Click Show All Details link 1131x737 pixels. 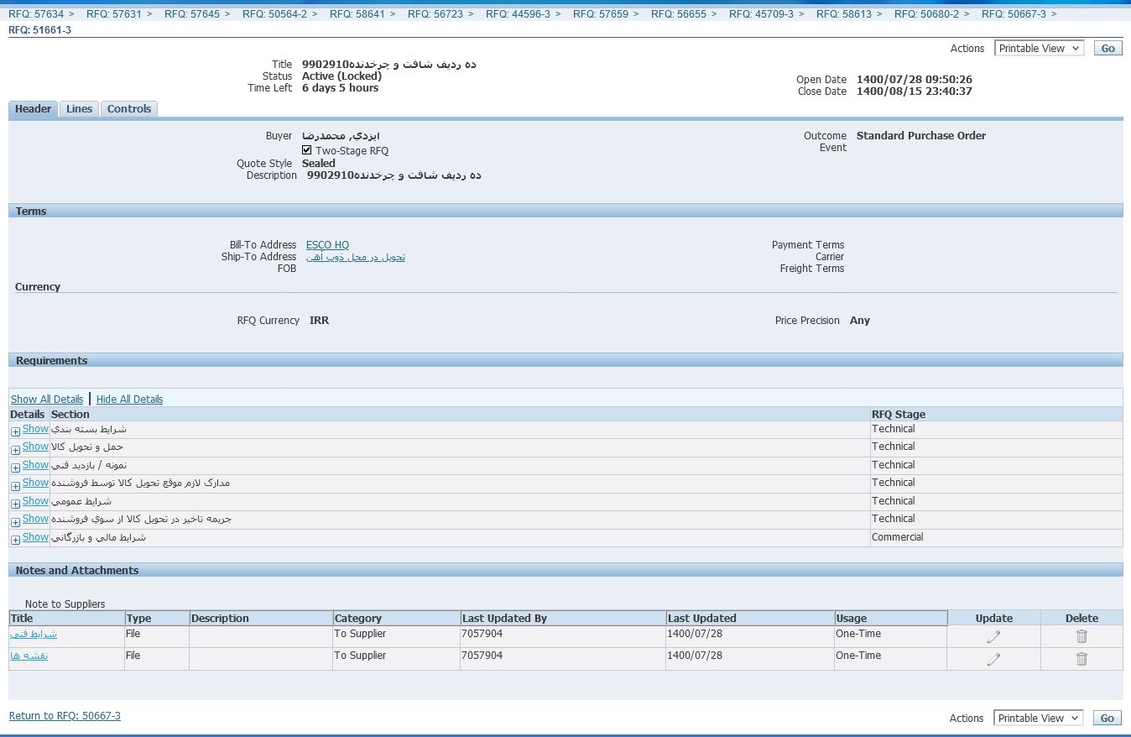tap(46, 400)
